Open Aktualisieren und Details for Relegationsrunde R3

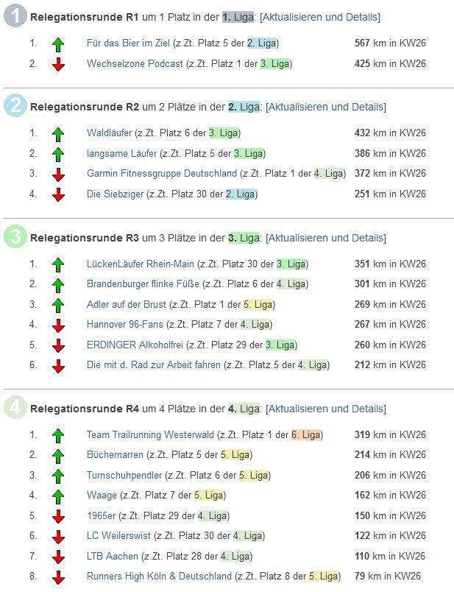tap(325, 238)
